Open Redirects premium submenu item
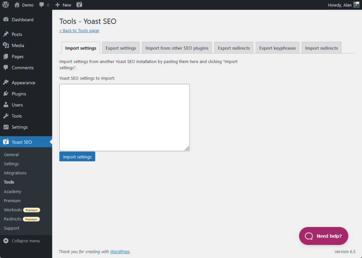This screenshot has width=362, height=258. [x=22, y=219]
